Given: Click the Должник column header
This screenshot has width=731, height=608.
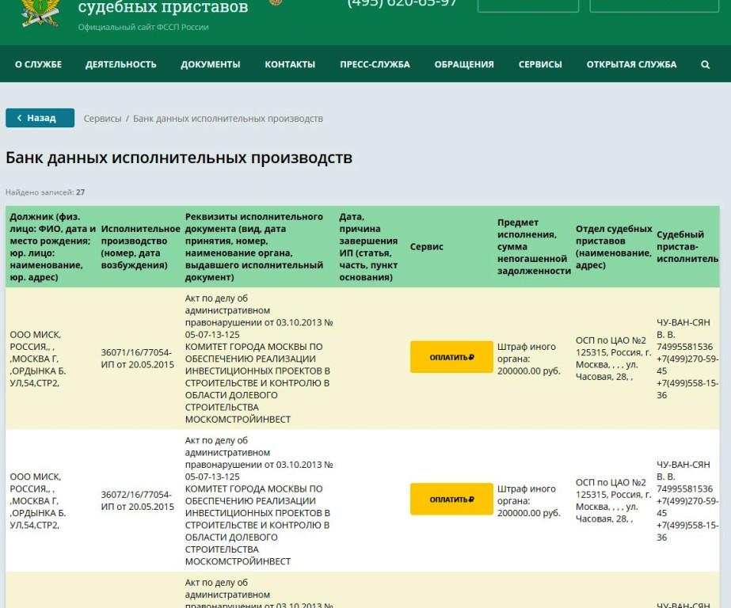Looking at the screenshot, I should pyautogui.click(x=52, y=247).
